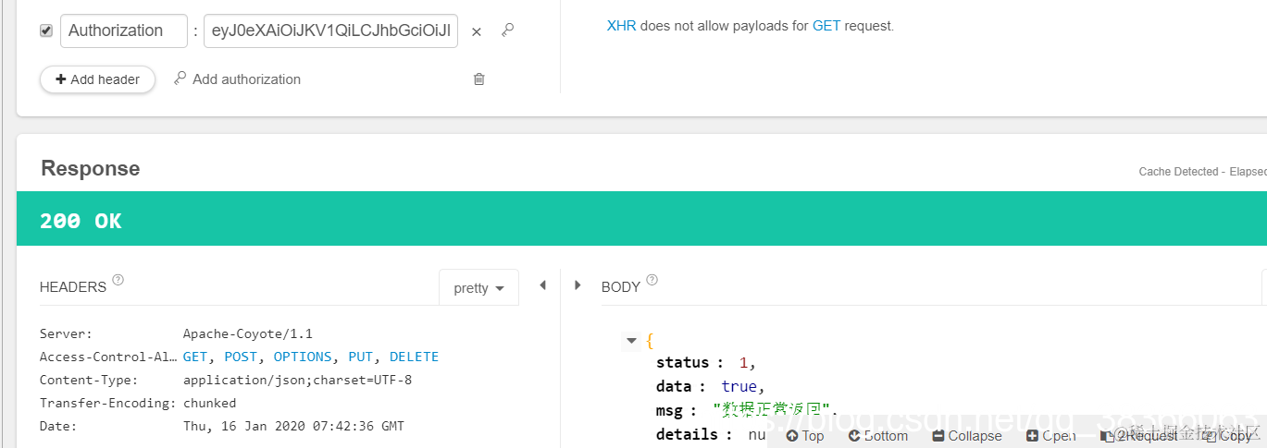
Task: Click help icon next to HEADERS
Action: point(118,280)
